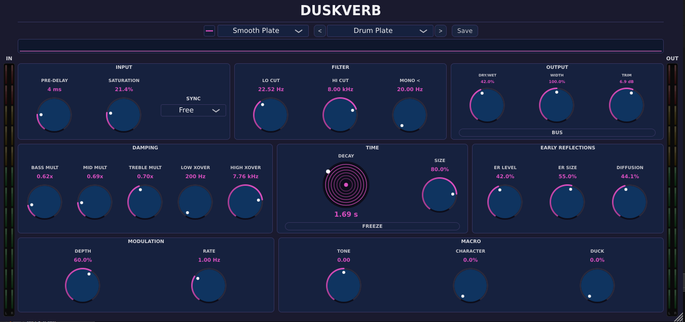The image size is (685, 322).
Task: Click the ER Size knob
Action: tap(567, 202)
